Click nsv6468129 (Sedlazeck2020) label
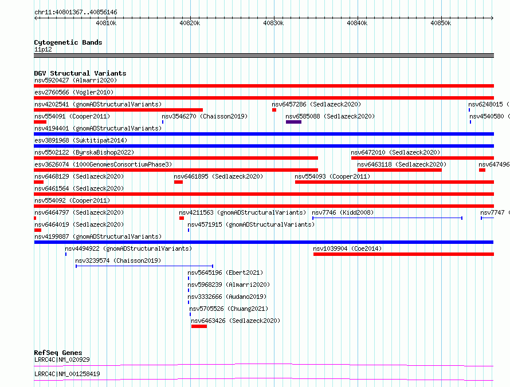Viewport: 510px width, 387px height. tap(79, 176)
